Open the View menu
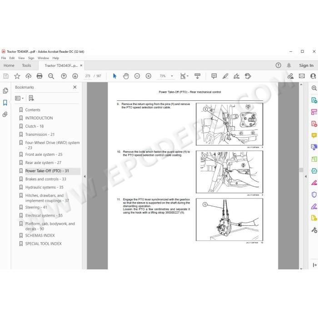 tap(21, 58)
